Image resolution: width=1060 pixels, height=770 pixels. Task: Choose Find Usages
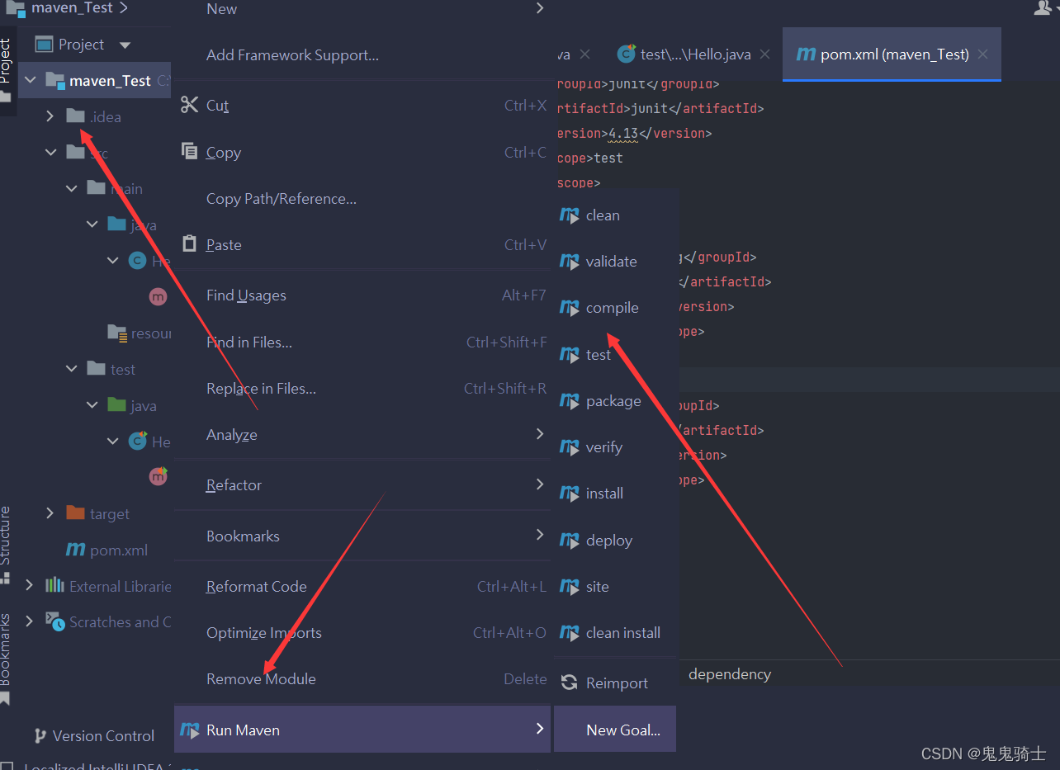362,295
